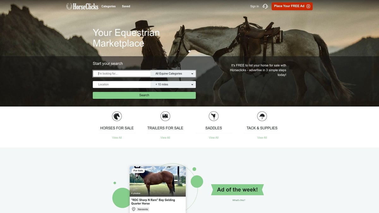379x213 pixels.
Task: Click the green Search button
Action: (144, 95)
